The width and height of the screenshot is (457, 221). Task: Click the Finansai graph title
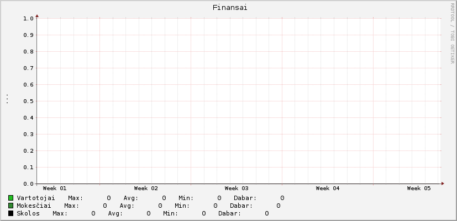[x=230, y=8]
